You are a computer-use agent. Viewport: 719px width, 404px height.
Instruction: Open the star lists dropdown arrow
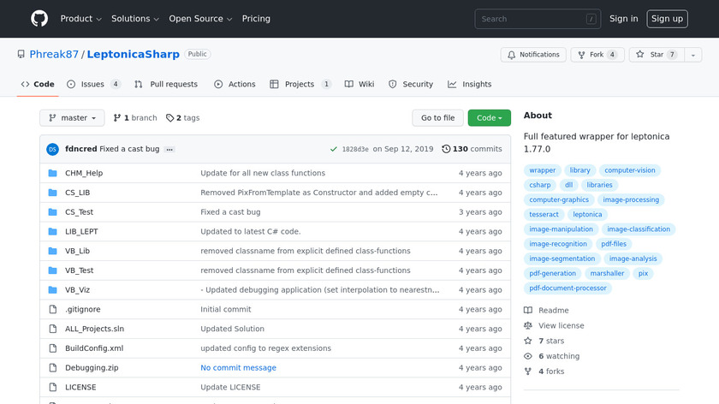tap(692, 55)
